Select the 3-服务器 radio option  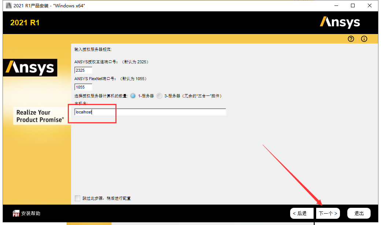(159, 95)
